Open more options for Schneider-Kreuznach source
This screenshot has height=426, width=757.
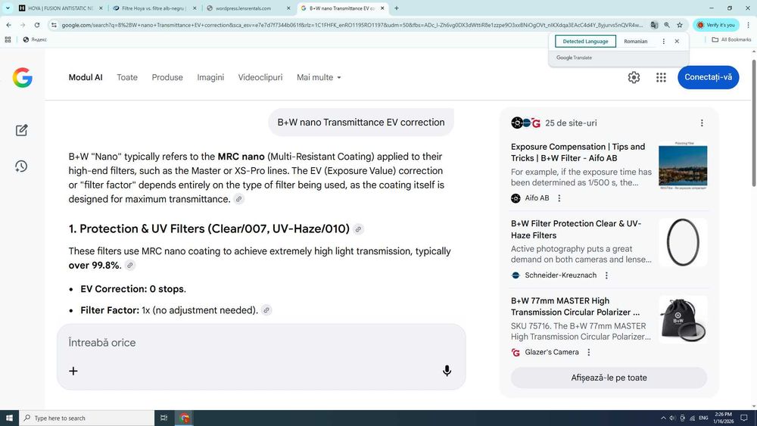[x=606, y=275]
